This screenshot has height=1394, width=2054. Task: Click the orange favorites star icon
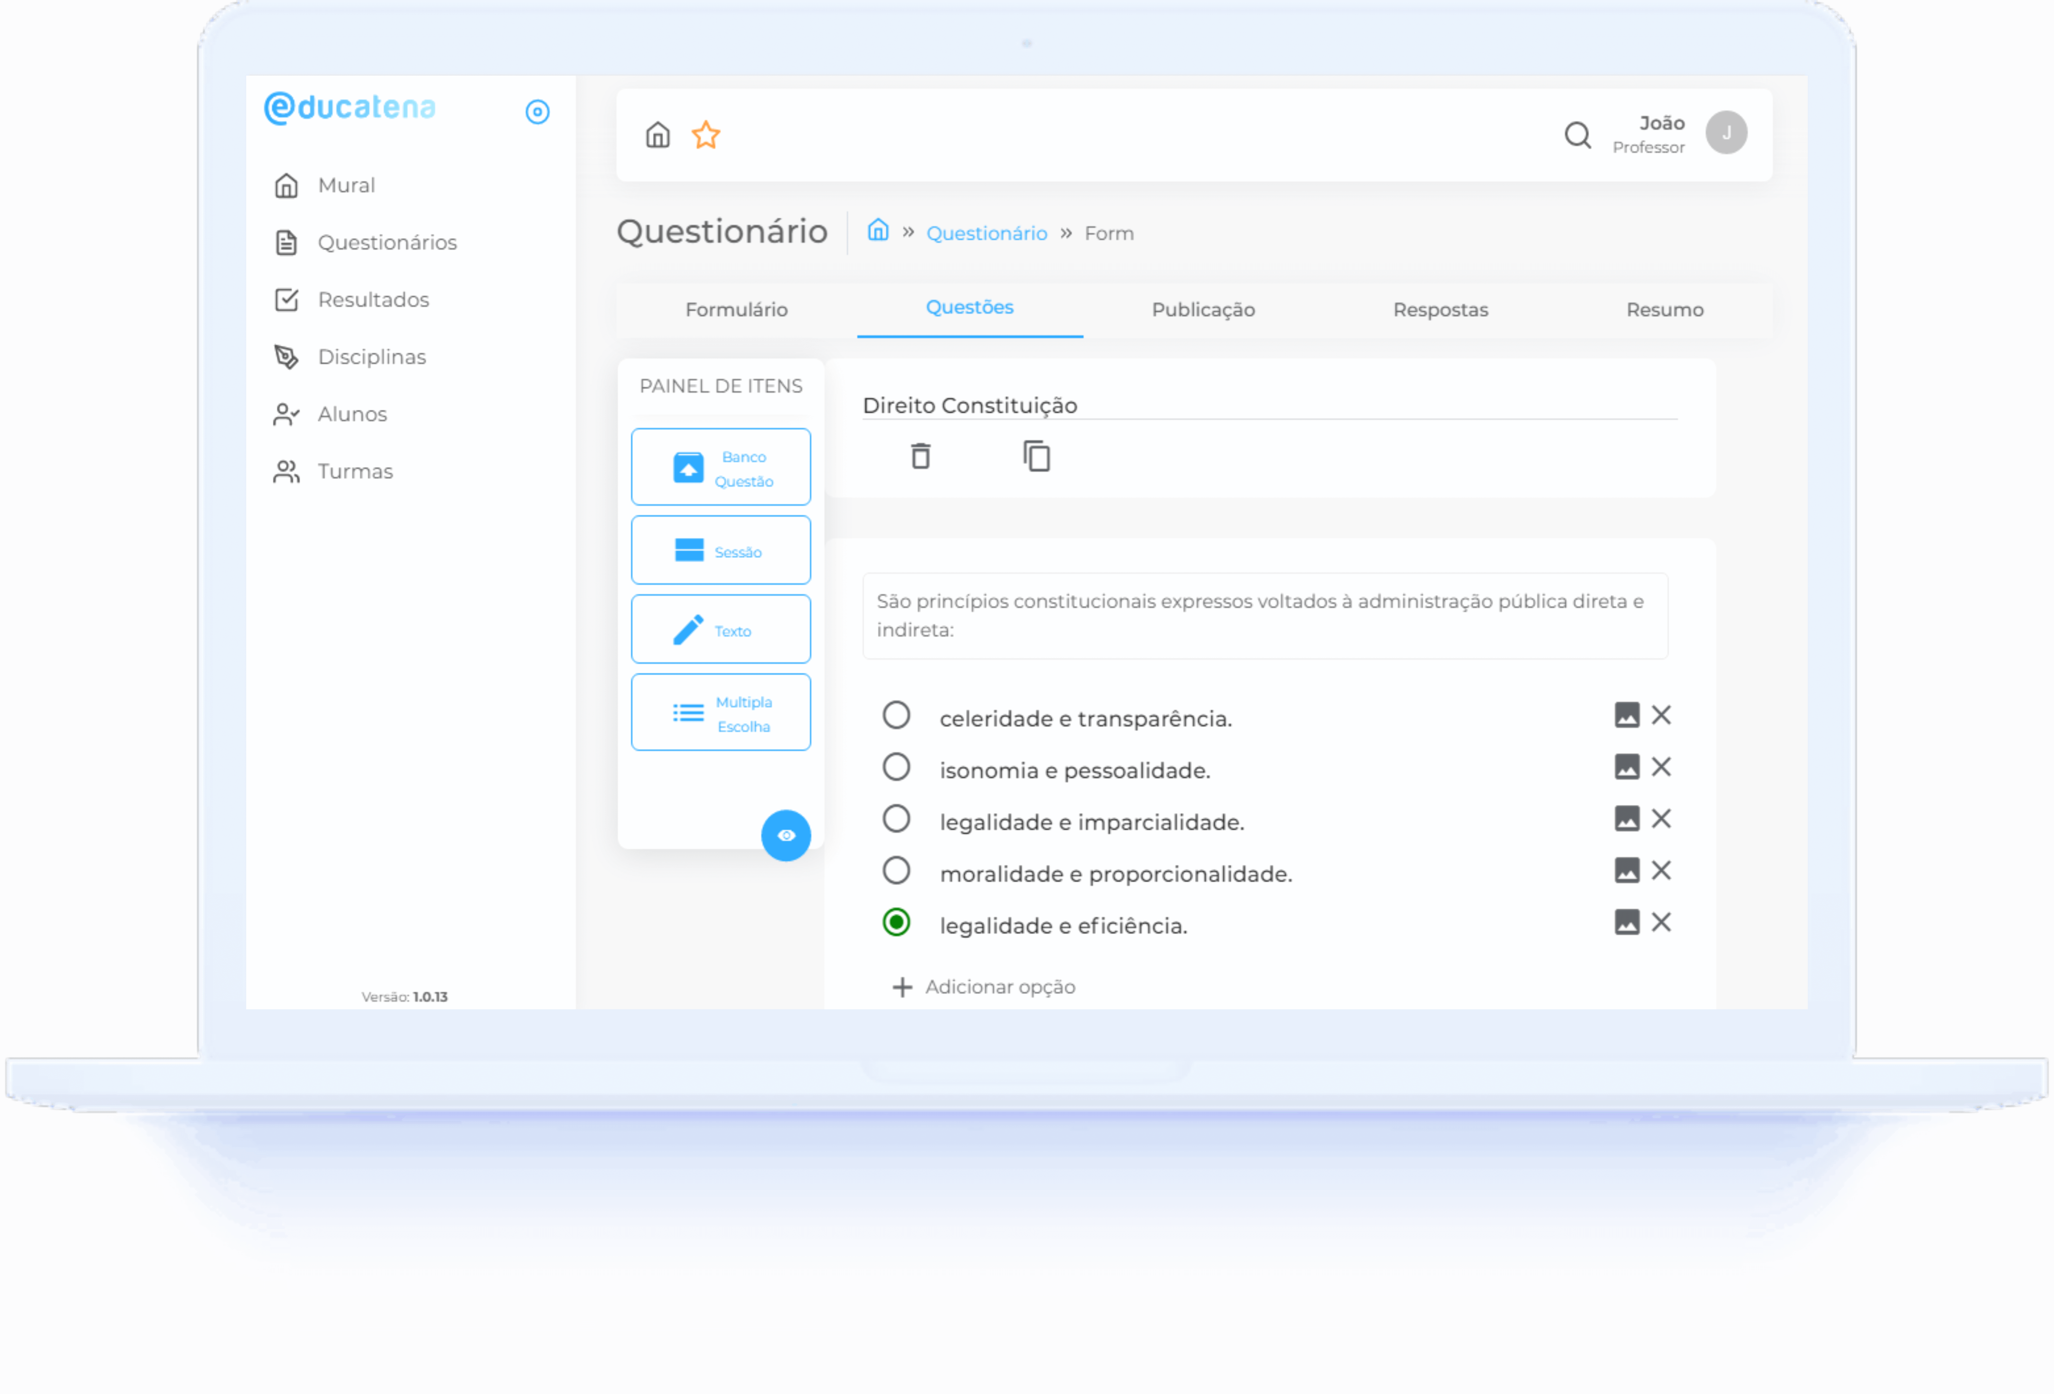[705, 135]
